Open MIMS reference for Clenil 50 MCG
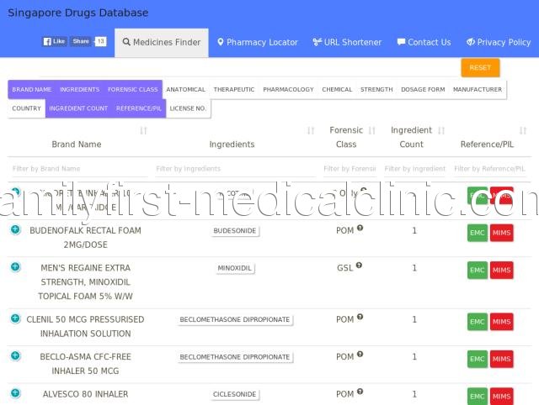 click(502, 322)
